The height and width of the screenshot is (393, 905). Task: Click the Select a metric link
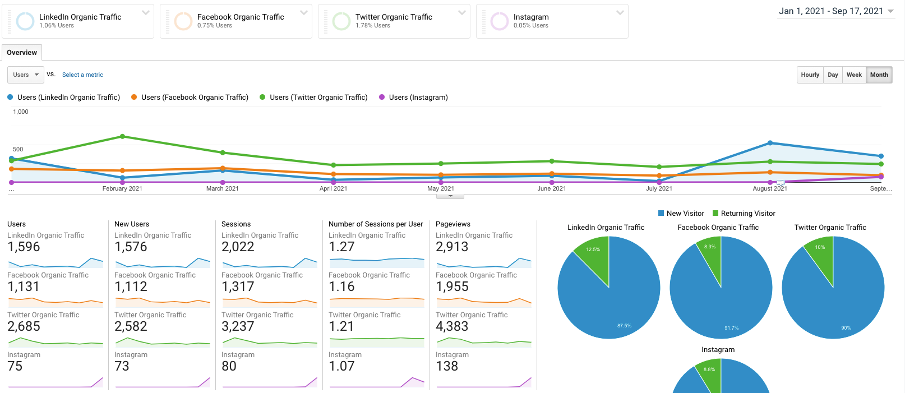[x=82, y=75]
